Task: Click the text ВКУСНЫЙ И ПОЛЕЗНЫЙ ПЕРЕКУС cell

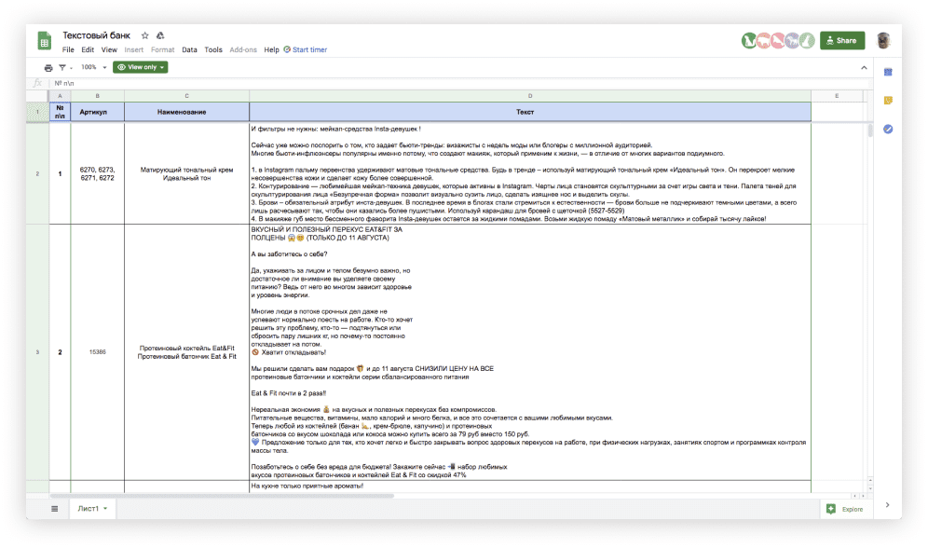Action: (530, 352)
